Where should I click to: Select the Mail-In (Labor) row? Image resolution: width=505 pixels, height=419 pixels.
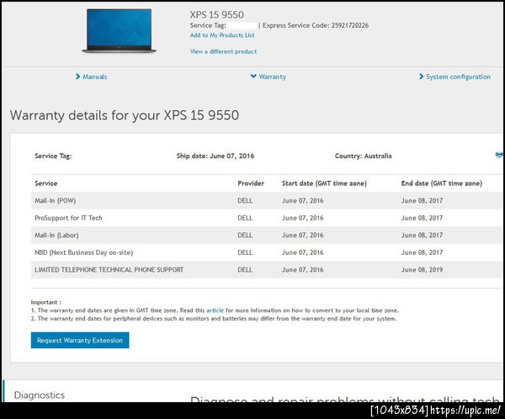[267, 235]
